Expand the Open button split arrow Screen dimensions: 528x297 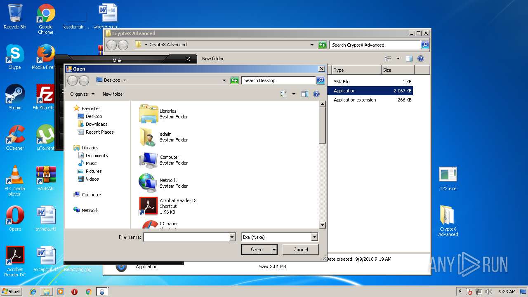coord(274,250)
